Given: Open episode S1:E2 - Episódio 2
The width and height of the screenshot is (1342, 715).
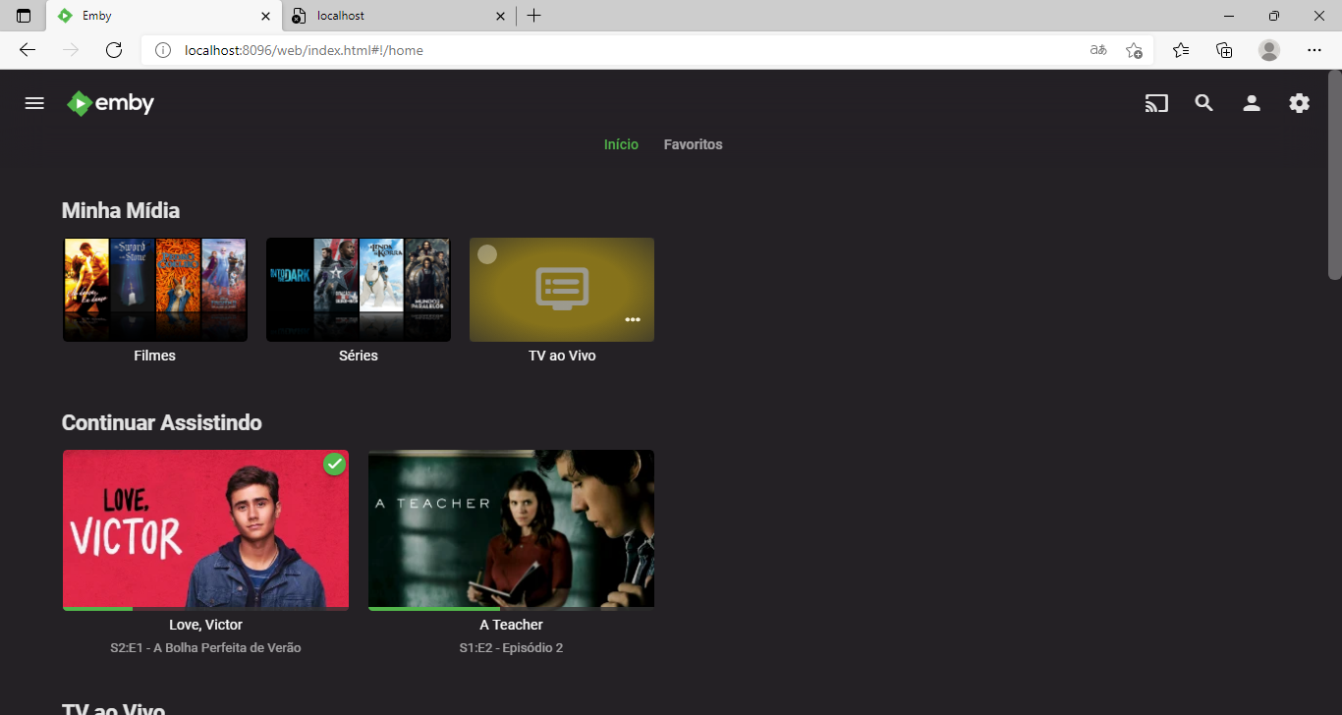Looking at the screenshot, I should (511, 648).
